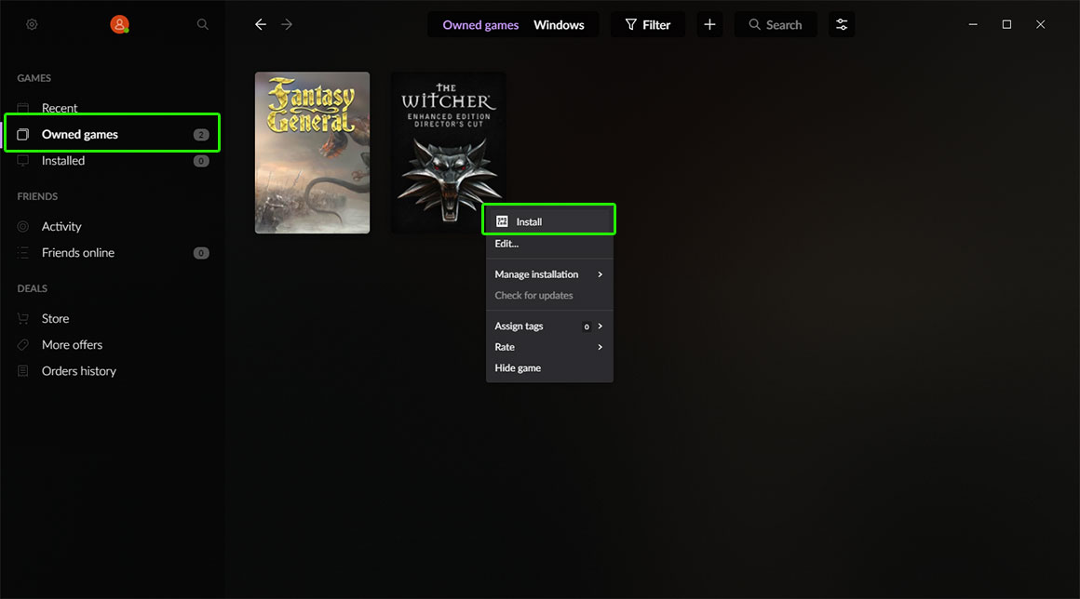Open the sidebar search magnifier
Viewport: 1080px width, 599px height.
point(202,24)
